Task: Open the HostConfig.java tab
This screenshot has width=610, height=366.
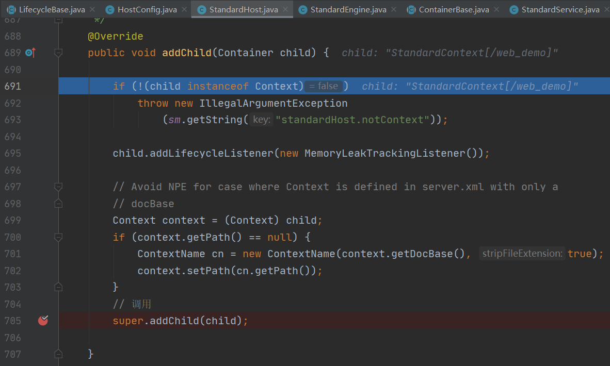Action: [147, 9]
